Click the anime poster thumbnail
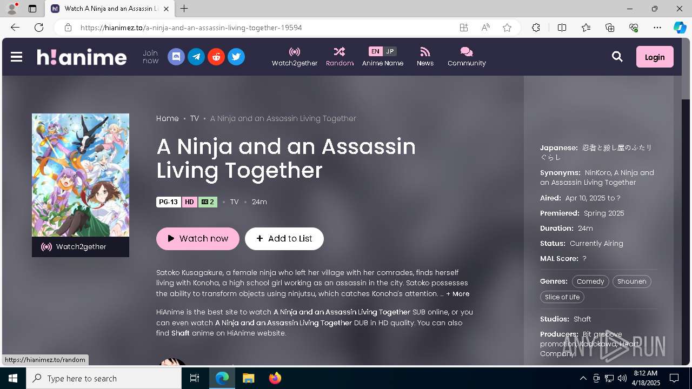 click(x=81, y=175)
